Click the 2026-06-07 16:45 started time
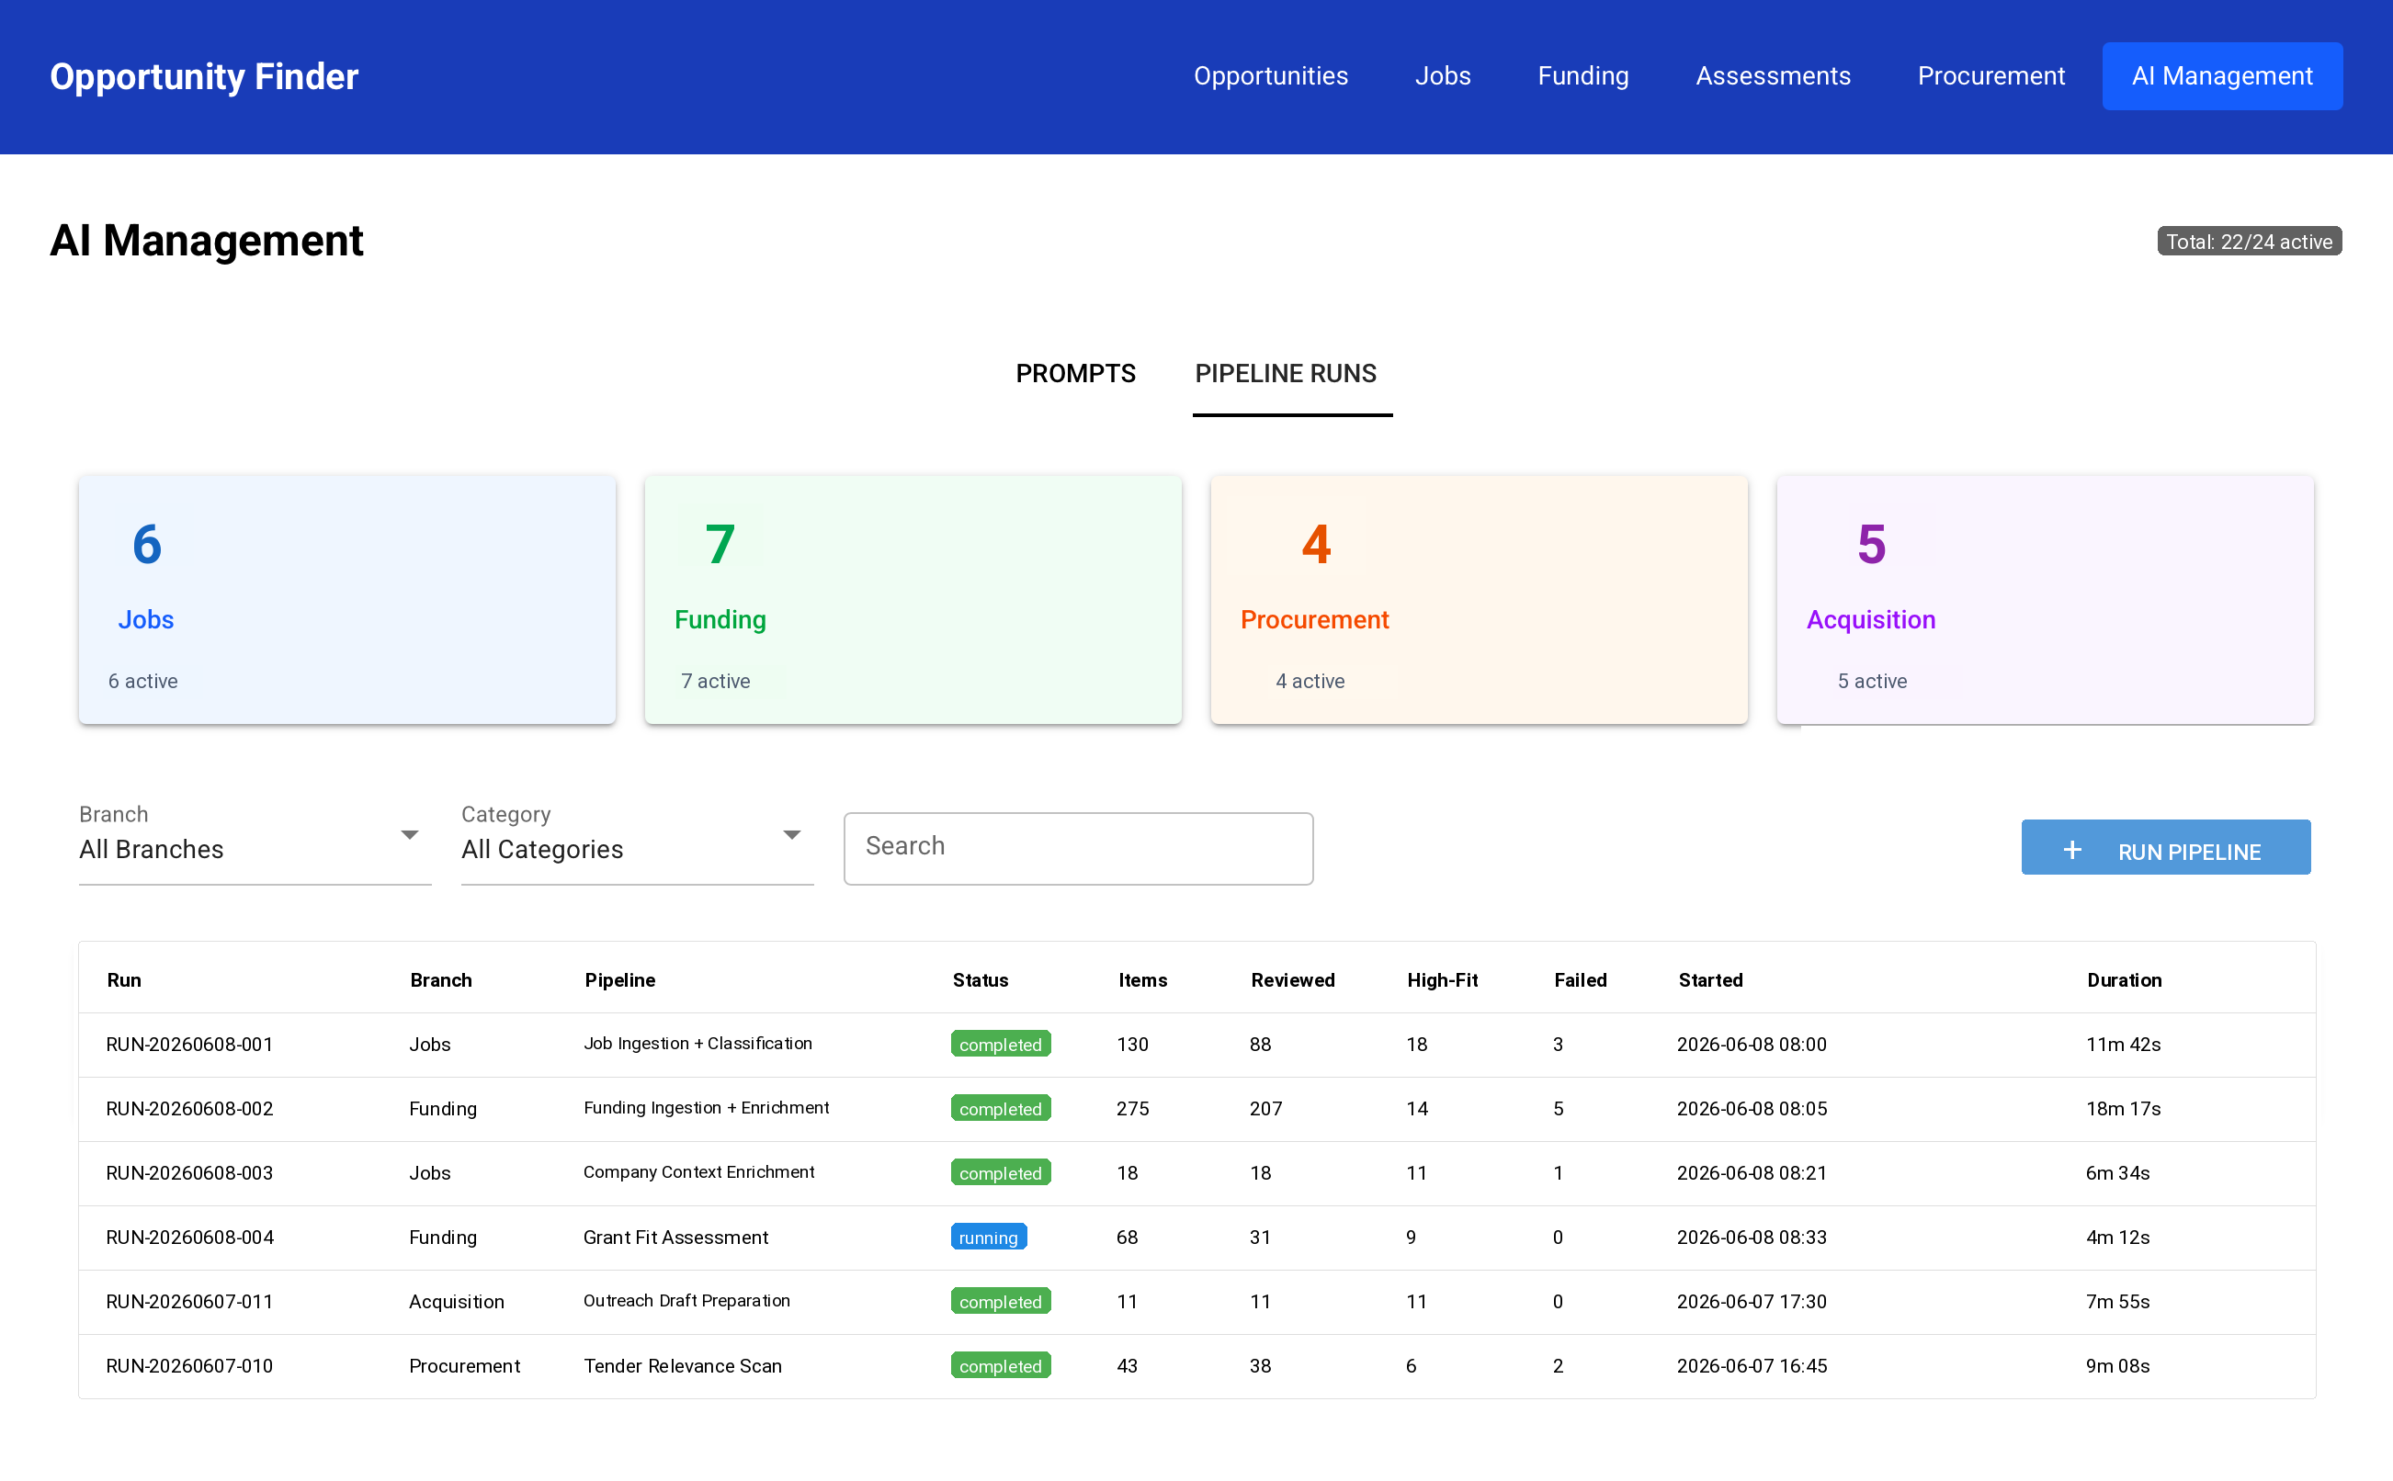 point(1752,1365)
